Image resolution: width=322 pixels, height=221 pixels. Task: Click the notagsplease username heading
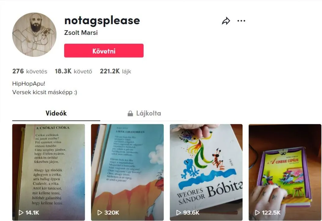click(102, 20)
